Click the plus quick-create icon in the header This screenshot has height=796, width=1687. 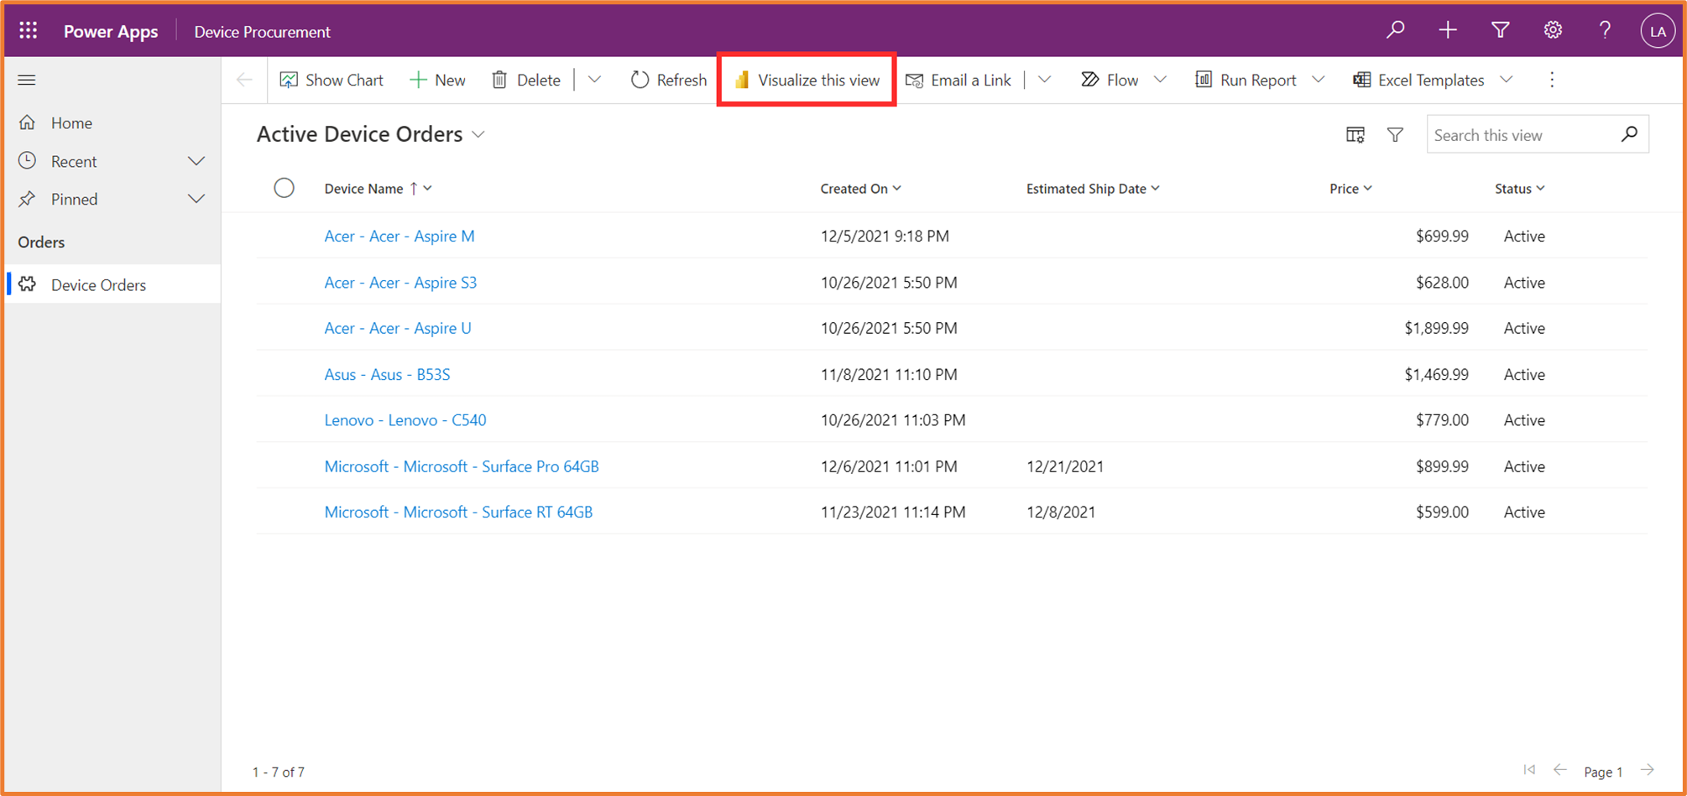click(x=1448, y=30)
